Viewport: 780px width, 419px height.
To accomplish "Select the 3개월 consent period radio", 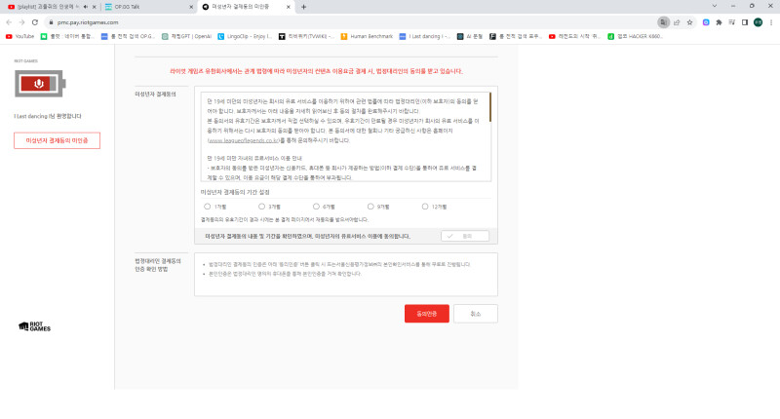I will coord(261,207).
